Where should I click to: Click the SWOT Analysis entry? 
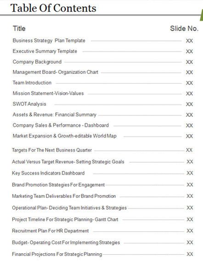coord(29,104)
